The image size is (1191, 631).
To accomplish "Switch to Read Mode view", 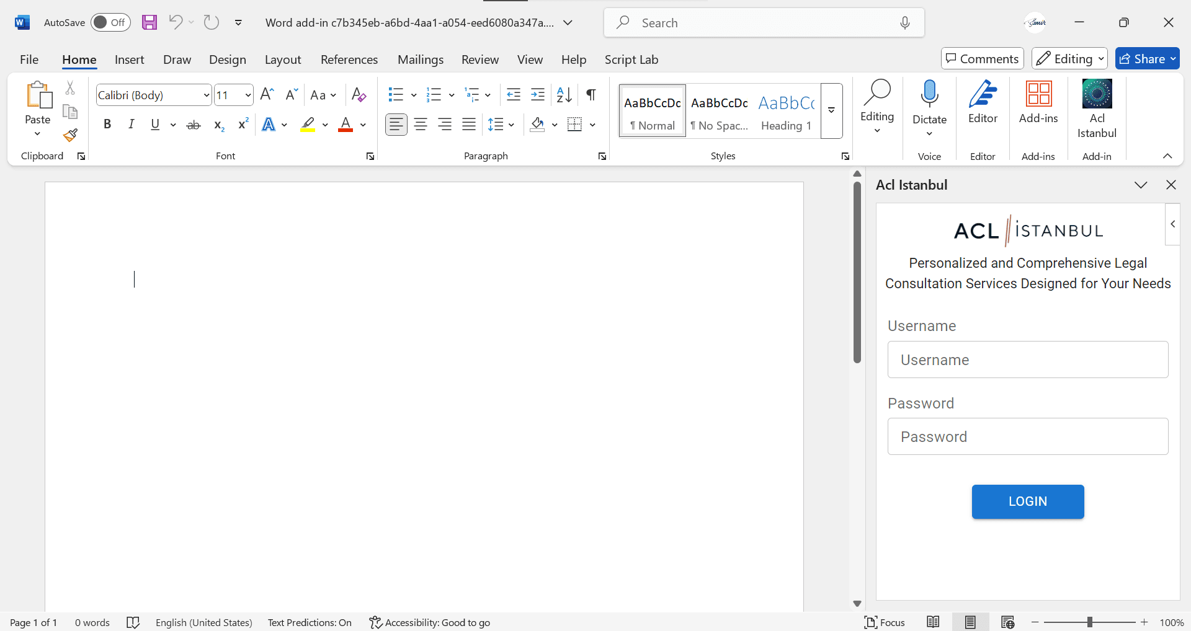I will [x=933, y=622].
